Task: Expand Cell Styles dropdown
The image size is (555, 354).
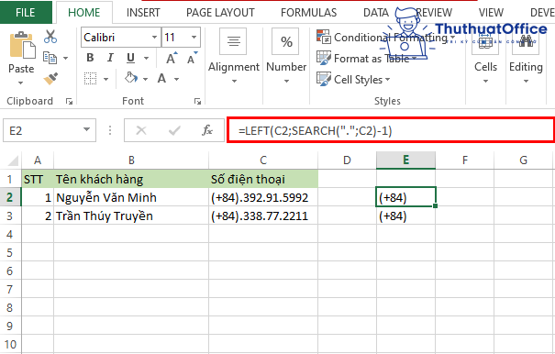Action: pos(387,80)
